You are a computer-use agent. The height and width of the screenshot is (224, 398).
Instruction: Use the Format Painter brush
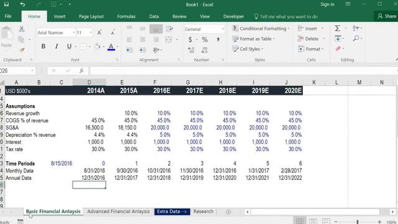[x=22, y=50]
